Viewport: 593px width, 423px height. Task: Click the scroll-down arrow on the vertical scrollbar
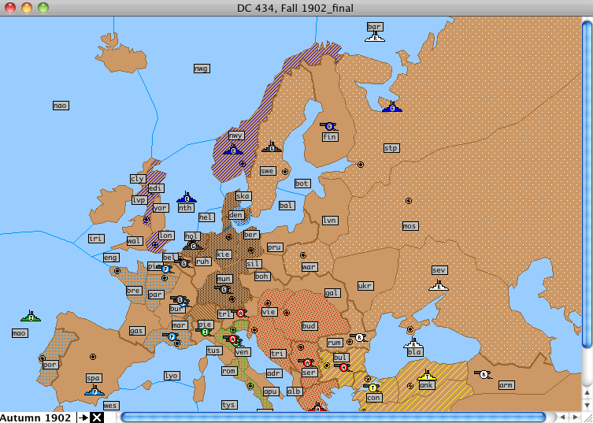point(587,405)
